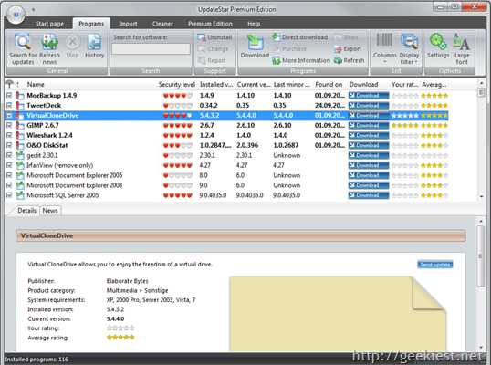Switch to the Start page tab

coord(49,24)
